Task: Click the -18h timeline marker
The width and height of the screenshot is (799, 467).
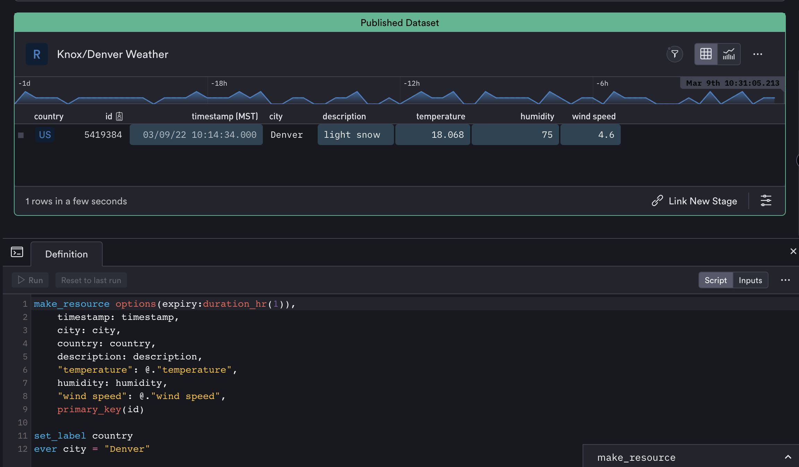Action: click(219, 83)
